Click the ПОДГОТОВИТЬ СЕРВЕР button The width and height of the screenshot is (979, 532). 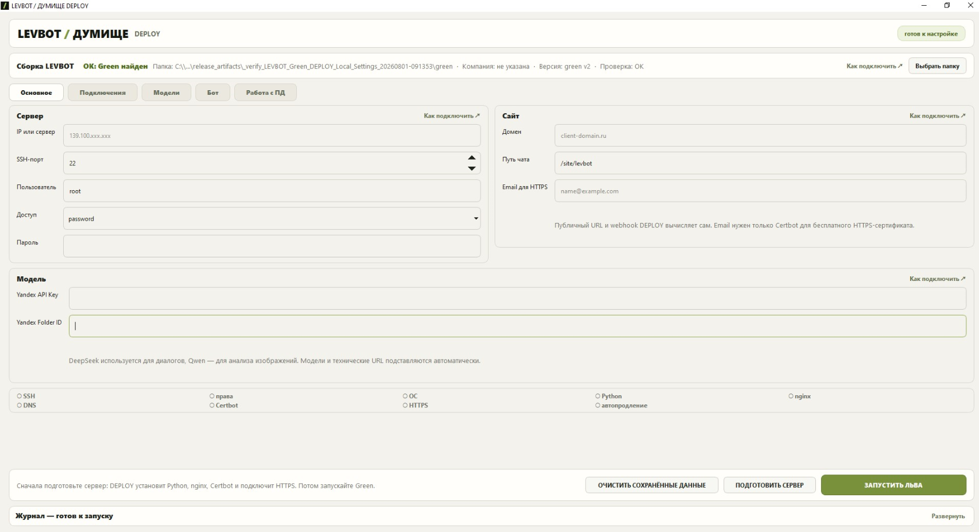click(x=769, y=485)
